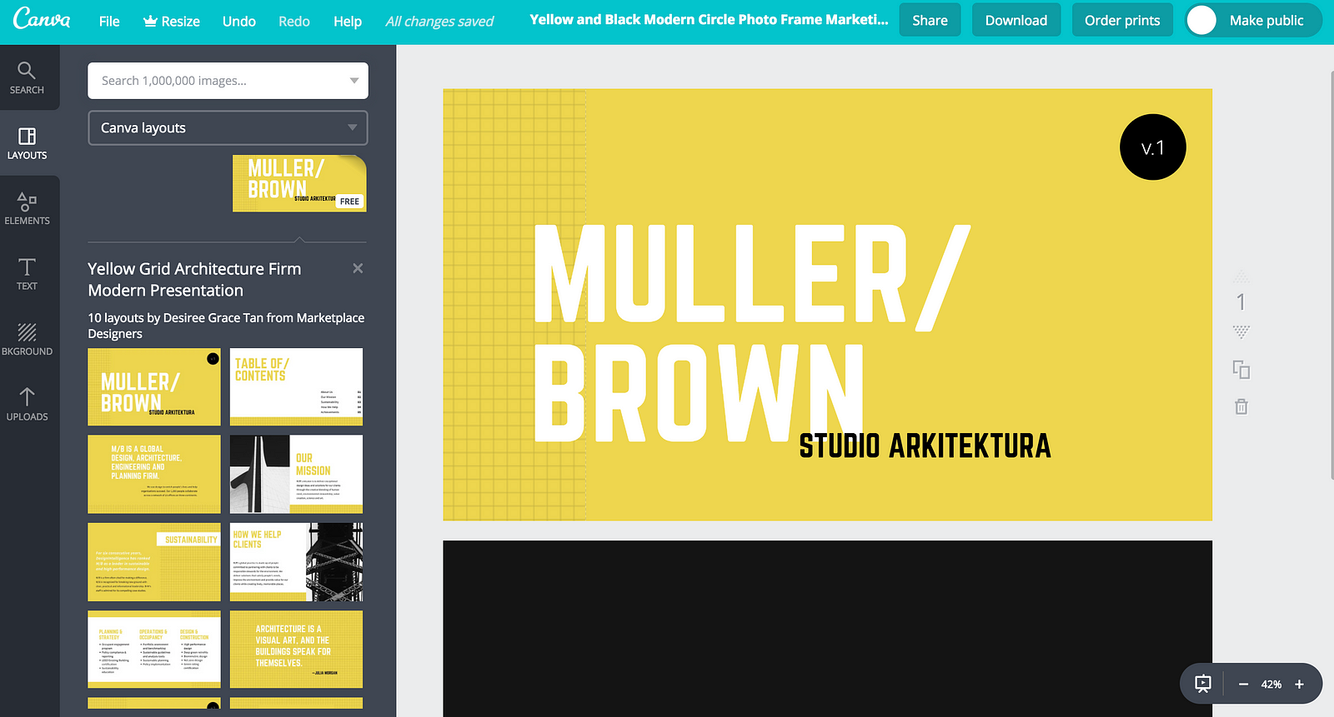Open the Uploads sidebar tab
The height and width of the screenshot is (717, 1334).
27,404
